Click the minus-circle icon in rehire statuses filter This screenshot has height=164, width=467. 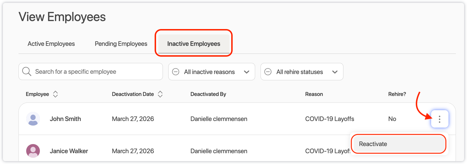[268, 72]
